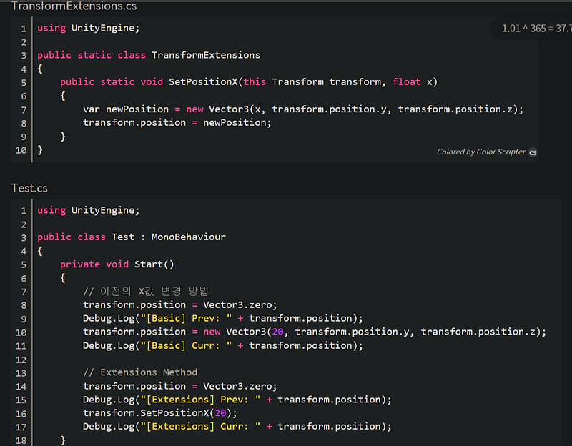
Task: Click 'transform.SetPositionX(20);' line
Action: pos(159,413)
